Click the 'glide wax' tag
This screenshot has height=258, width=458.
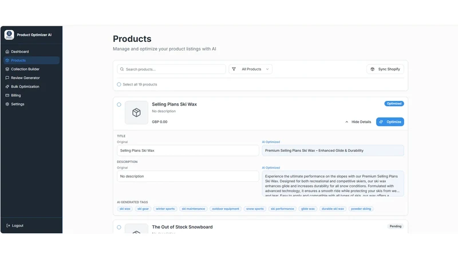[308, 209]
